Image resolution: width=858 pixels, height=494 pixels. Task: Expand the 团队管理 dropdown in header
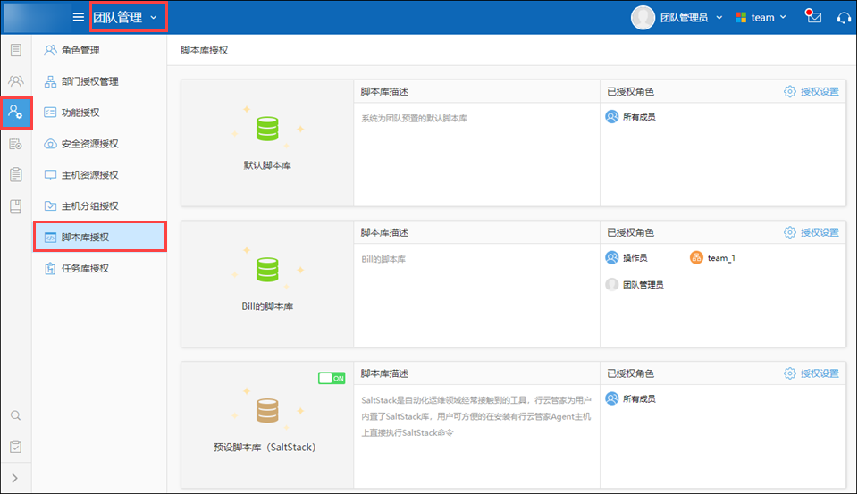pos(128,17)
